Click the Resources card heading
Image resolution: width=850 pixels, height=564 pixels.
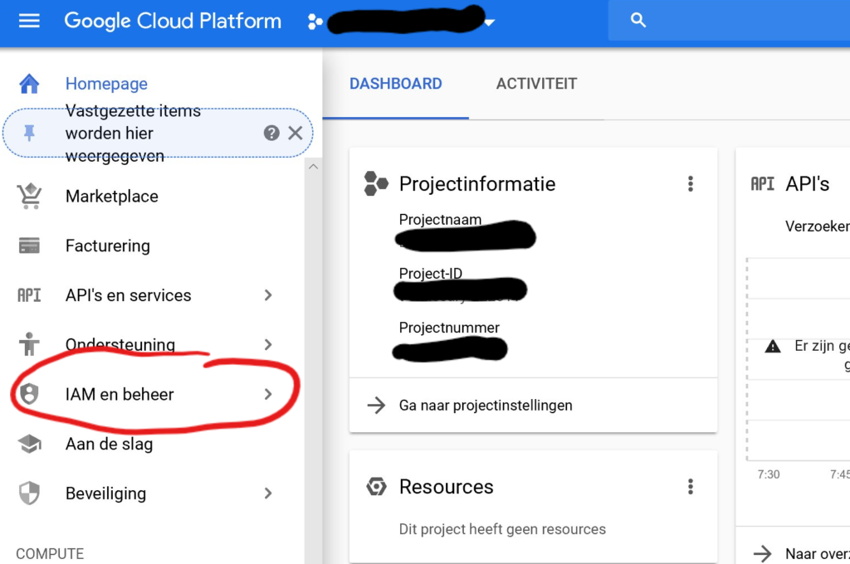[x=446, y=487]
